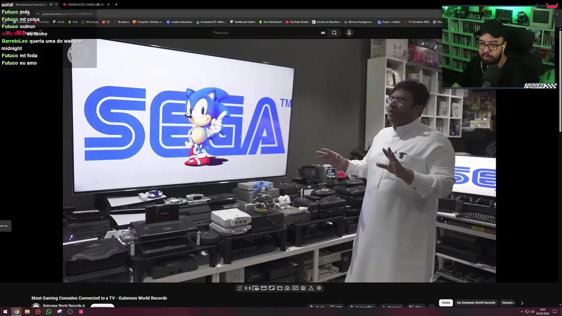Take a video screenshot with camera icon
The height and width of the screenshot is (316, 562).
point(303,288)
